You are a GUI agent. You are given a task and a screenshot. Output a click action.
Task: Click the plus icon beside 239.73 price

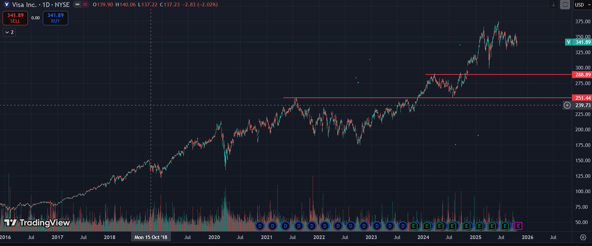click(567, 105)
